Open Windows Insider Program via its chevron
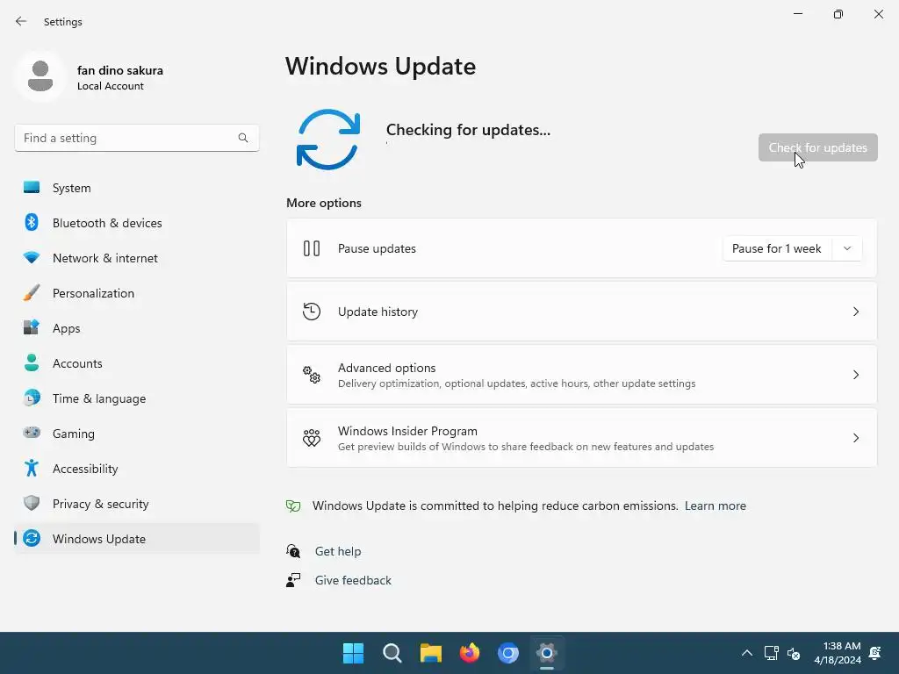This screenshot has width=899, height=674. [855, 438]
